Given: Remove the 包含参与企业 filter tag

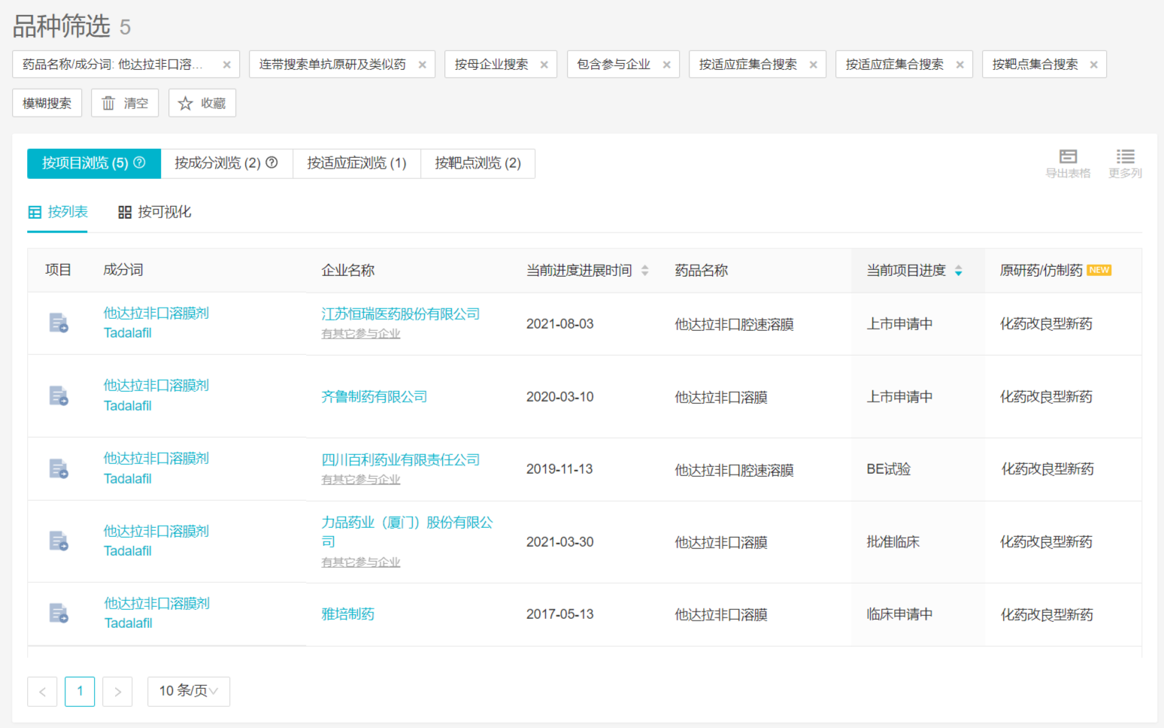Looking at the screenshot, I should tap(666, 65).
